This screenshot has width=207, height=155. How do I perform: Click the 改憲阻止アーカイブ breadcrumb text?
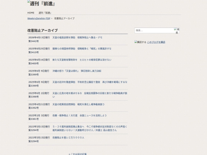[x=64, y=18]
